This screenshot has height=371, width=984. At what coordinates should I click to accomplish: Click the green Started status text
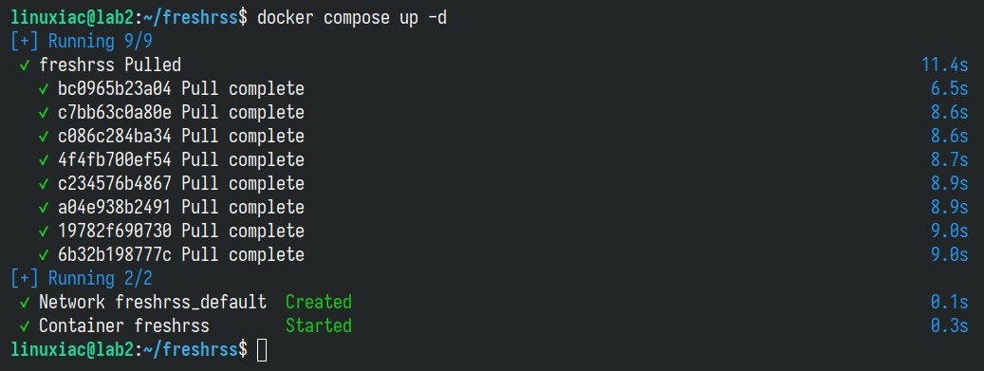[318, 326]
